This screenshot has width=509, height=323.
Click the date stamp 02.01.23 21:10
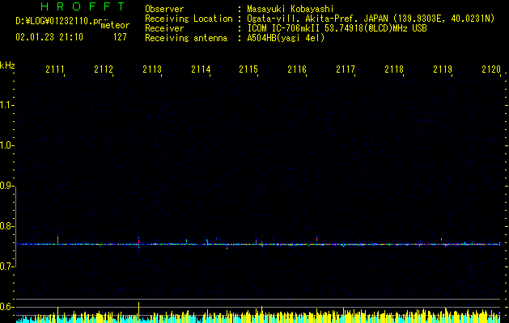click(x=49, y=37)
